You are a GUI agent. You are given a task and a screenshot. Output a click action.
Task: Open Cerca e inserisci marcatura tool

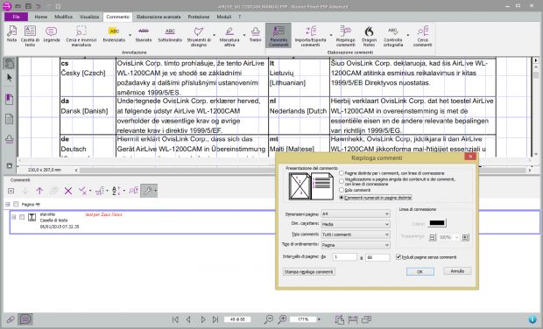(x=81, y=36)
